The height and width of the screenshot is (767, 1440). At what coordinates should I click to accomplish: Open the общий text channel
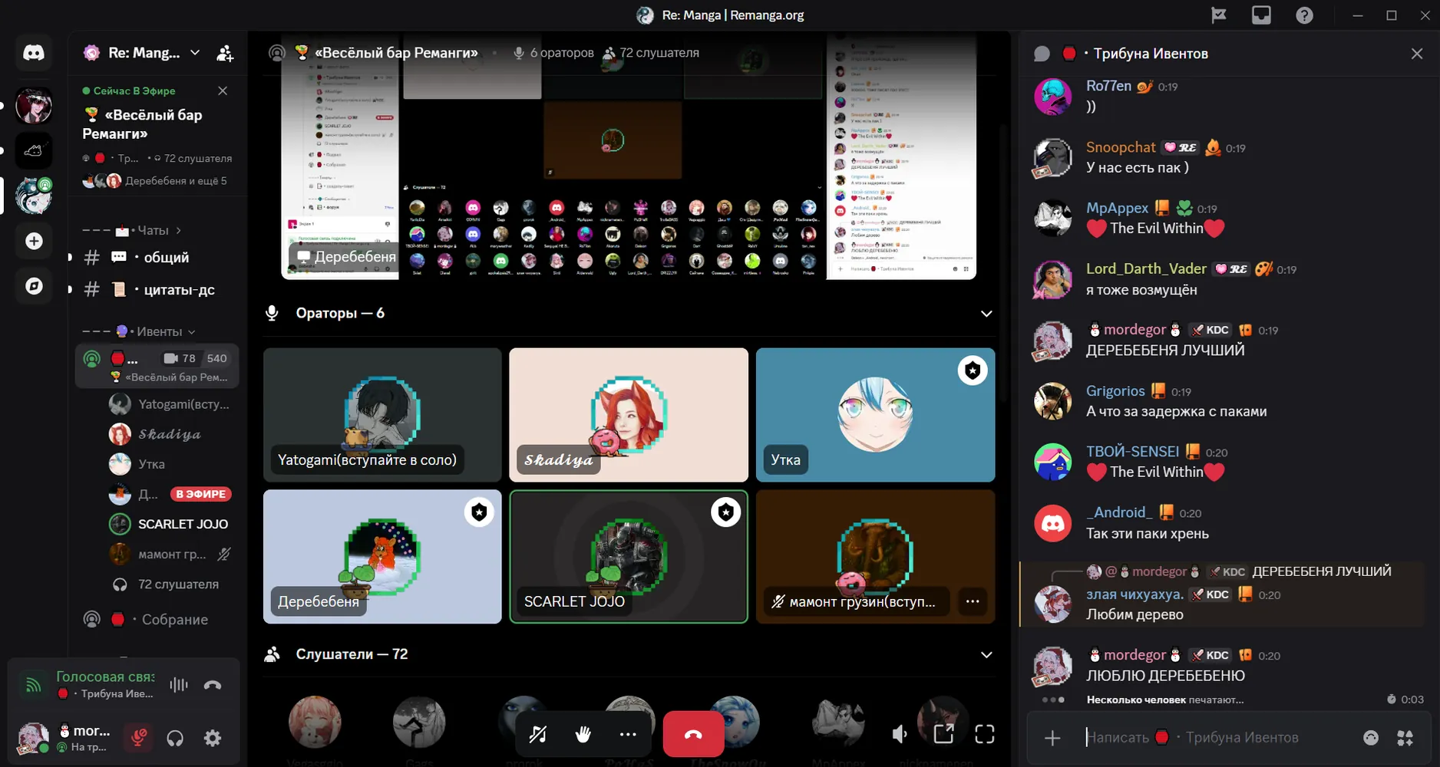tap(157, 258)
